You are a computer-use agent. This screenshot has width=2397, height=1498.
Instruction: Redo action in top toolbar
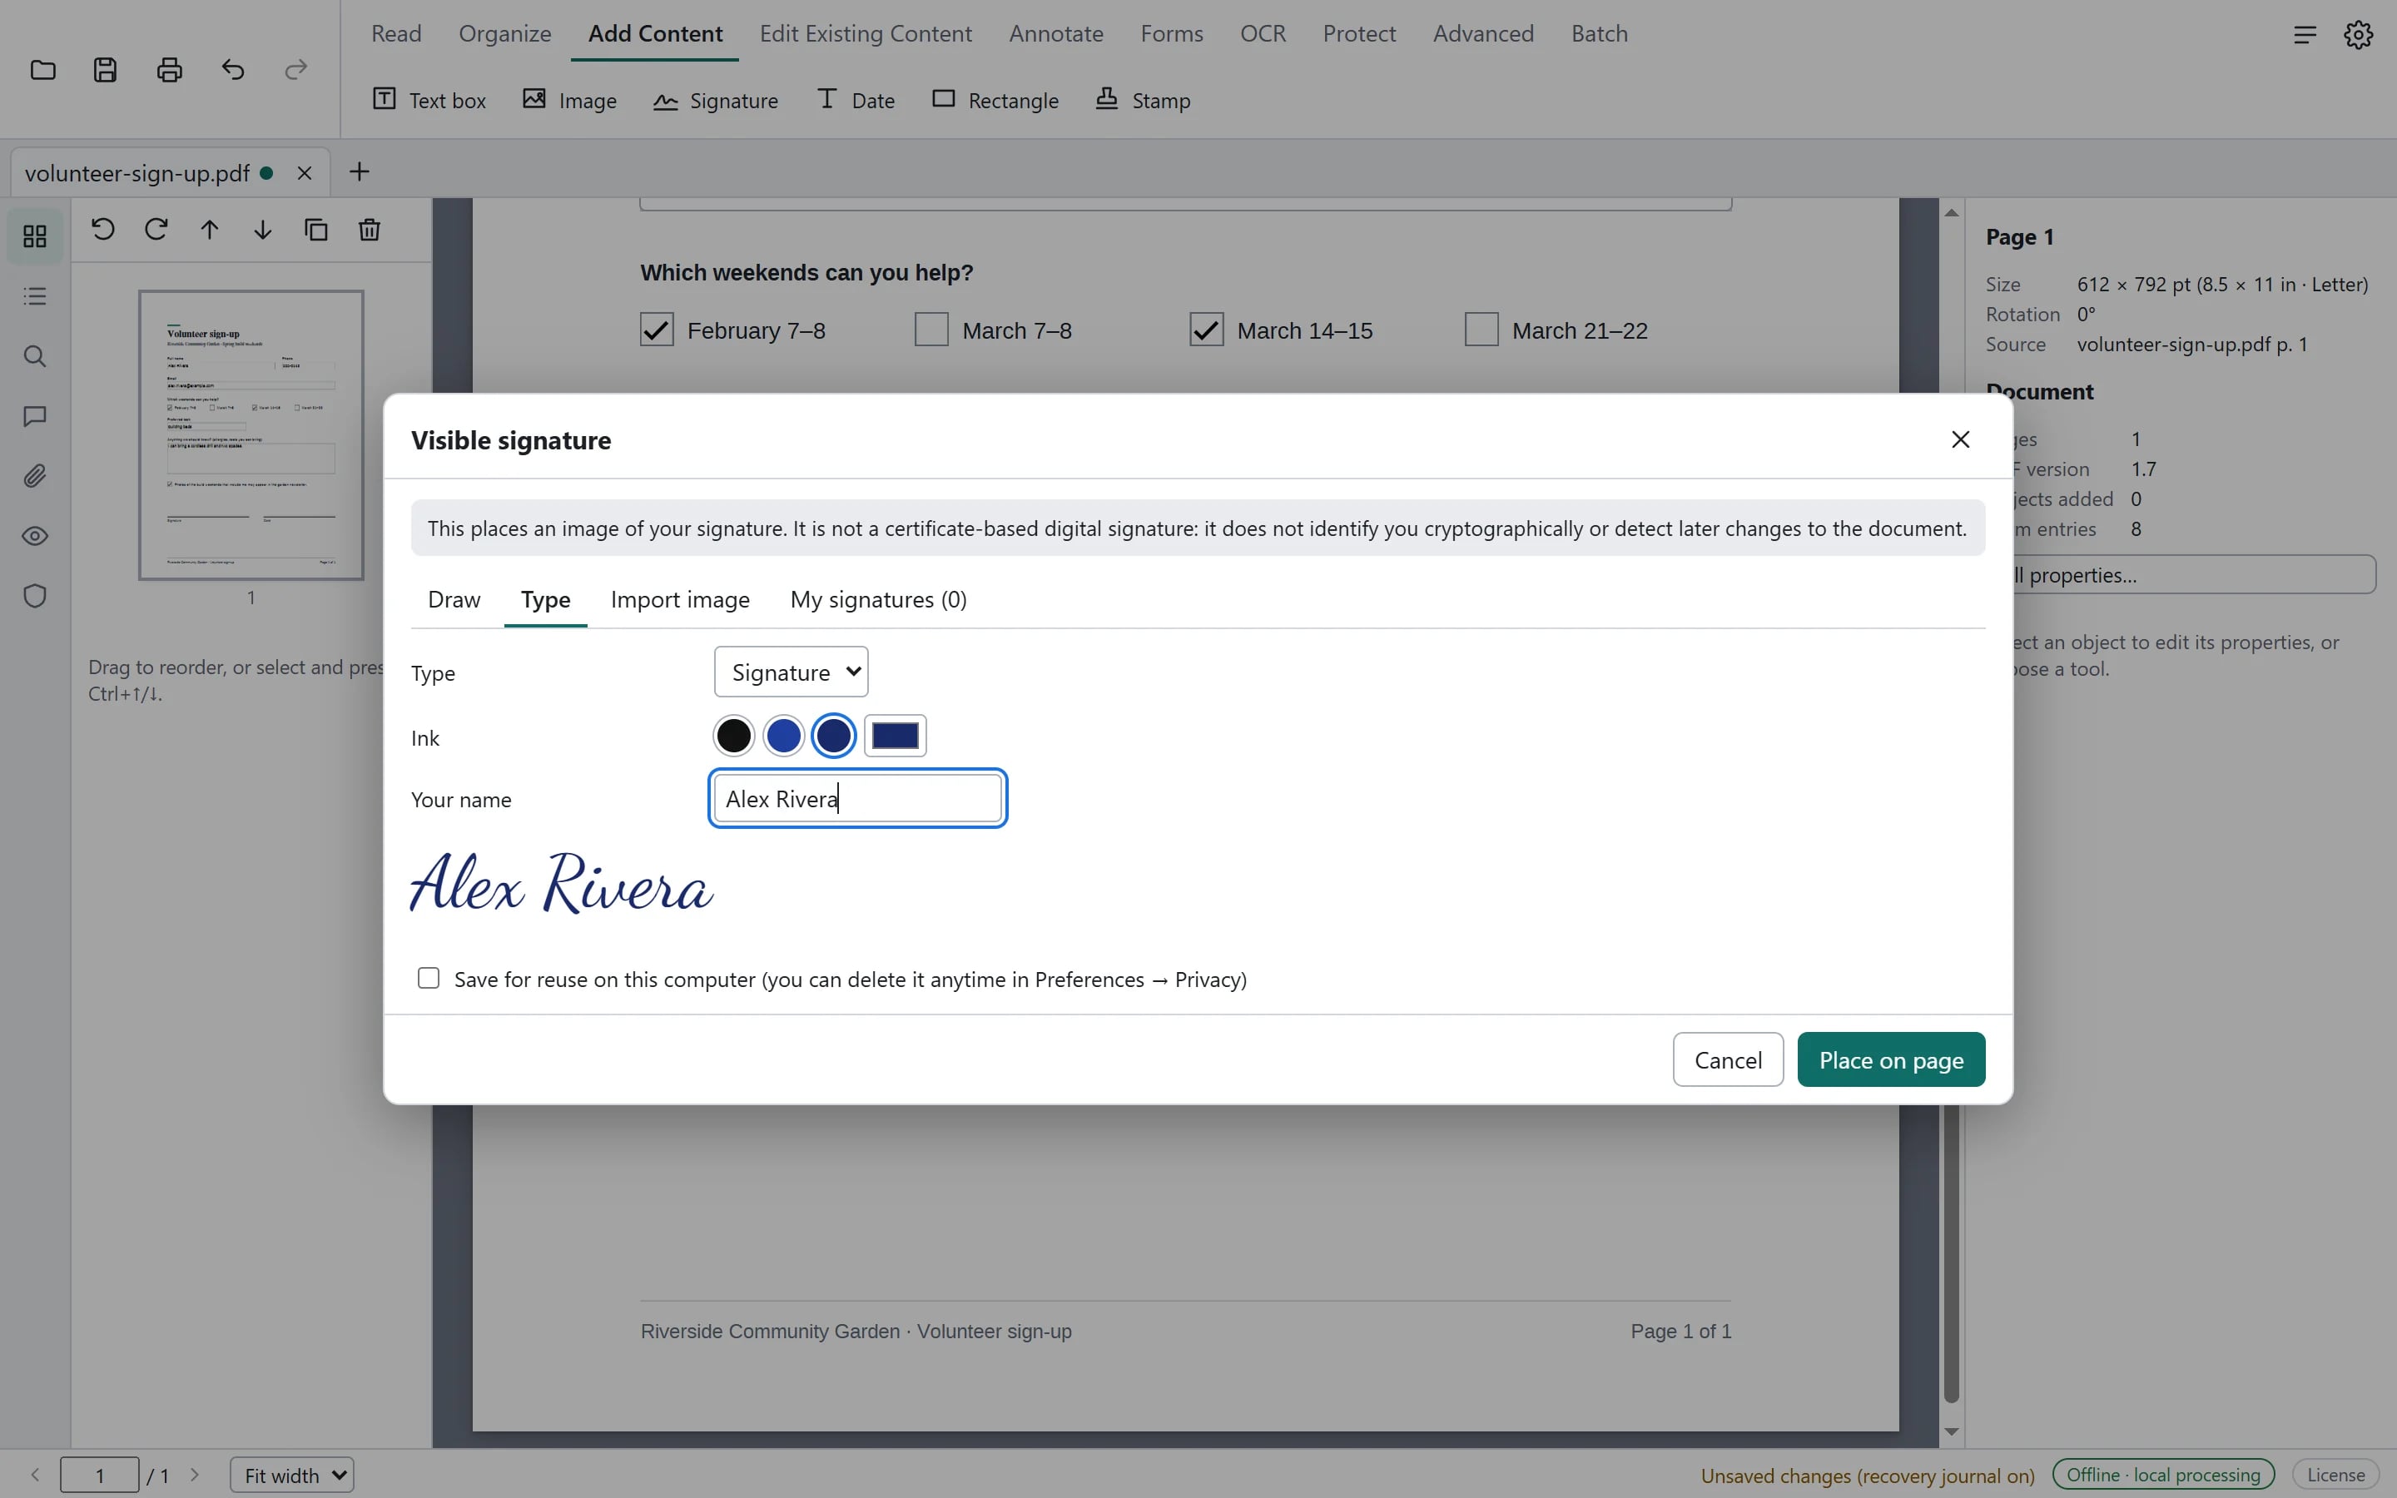(x=296, y=71)
